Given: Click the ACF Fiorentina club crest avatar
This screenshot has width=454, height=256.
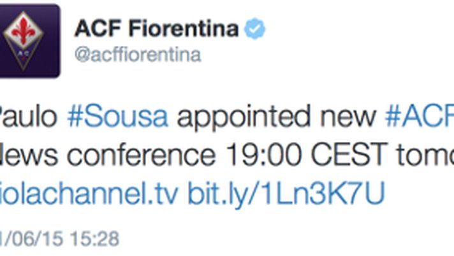Looking at the screenshot, I should [x=31, y=41].
